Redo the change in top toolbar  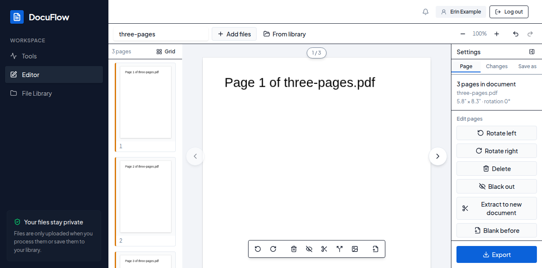[530, 34]
